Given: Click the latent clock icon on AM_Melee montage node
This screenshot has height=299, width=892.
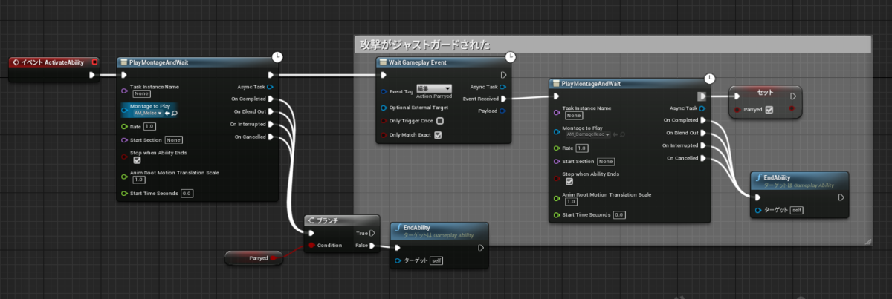Looking at the screenshot, I should 277,56.
